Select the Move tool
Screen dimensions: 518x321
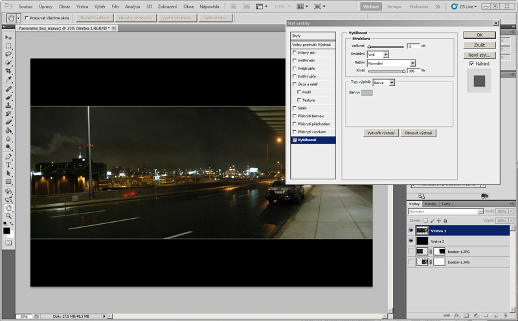[x=9, y=38]
